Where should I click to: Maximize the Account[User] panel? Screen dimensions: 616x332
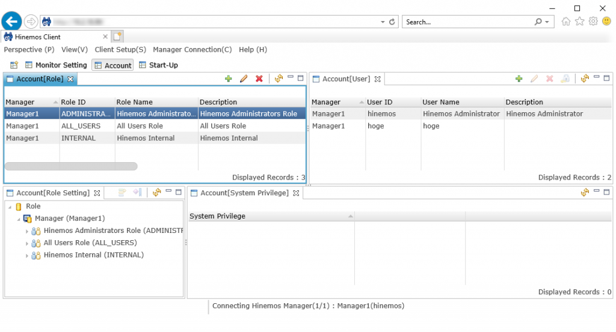pyautogui.click(x=606, y=78)
